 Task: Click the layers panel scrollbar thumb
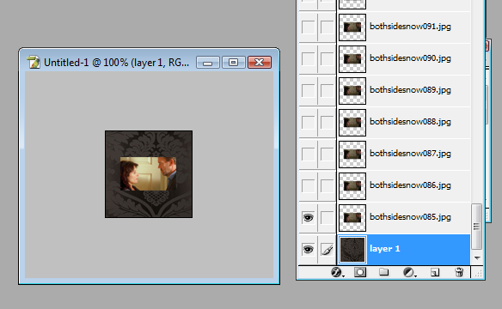click(x=477, y=227)
